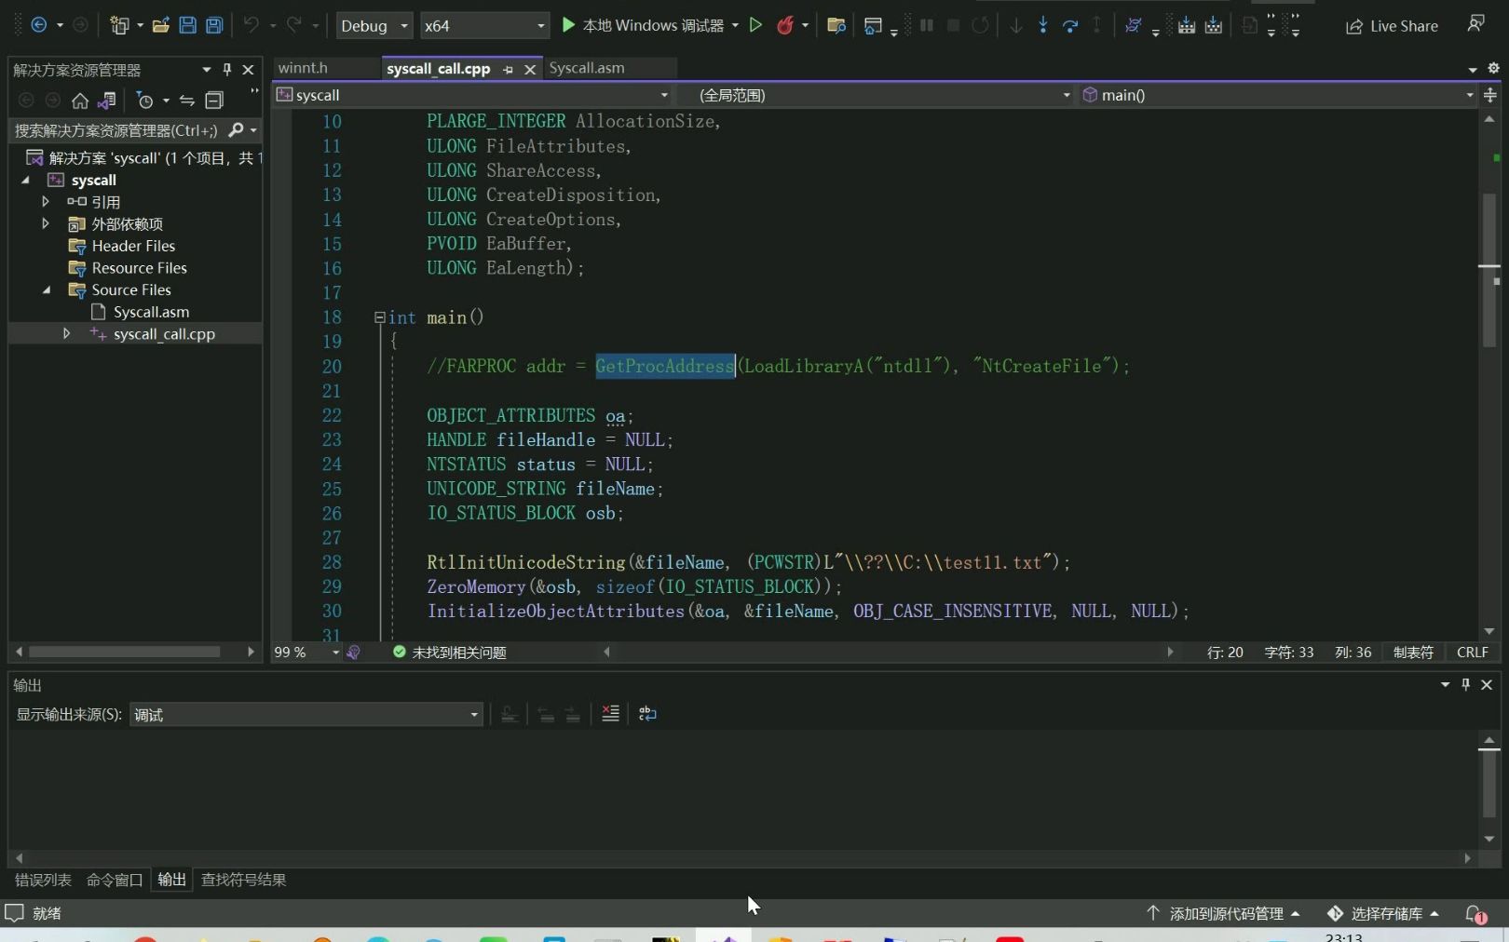Open the syscall project scope dropdown

(x=473, y=94)
